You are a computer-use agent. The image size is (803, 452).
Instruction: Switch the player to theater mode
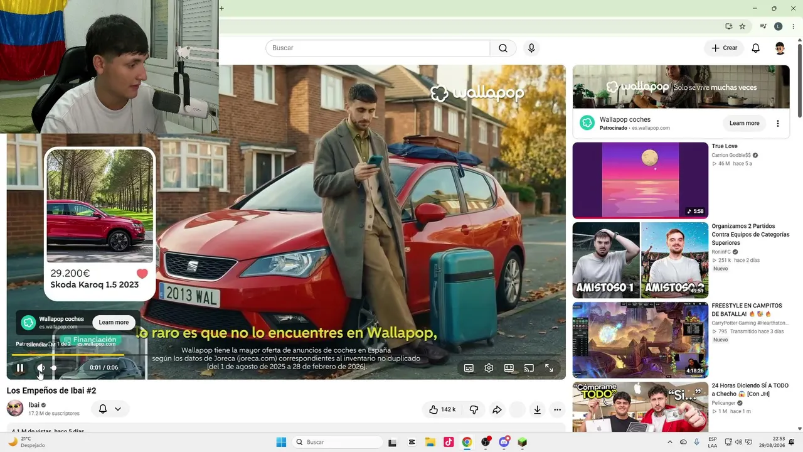click(509, 368)
